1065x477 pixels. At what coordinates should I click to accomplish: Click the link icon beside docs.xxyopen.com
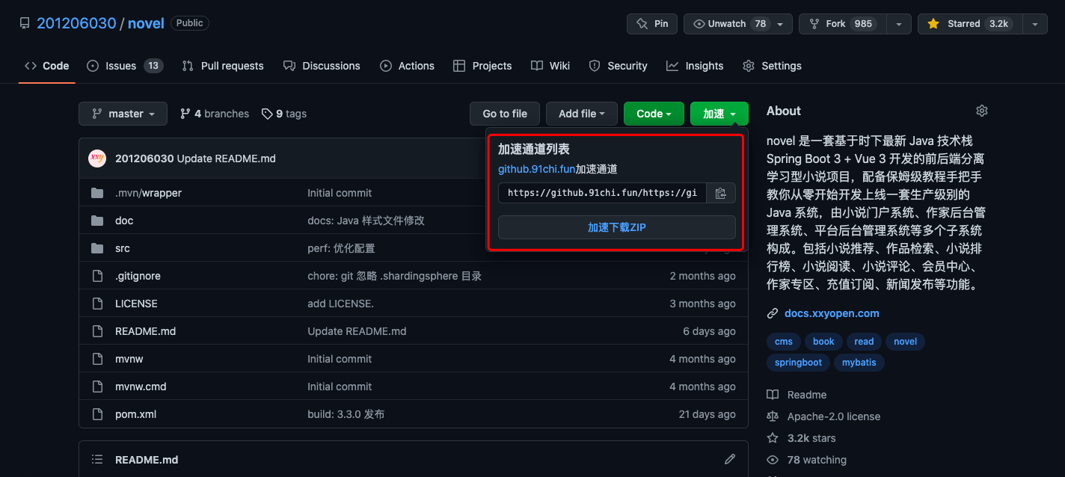pyautogui.click(x=773, y=313)
